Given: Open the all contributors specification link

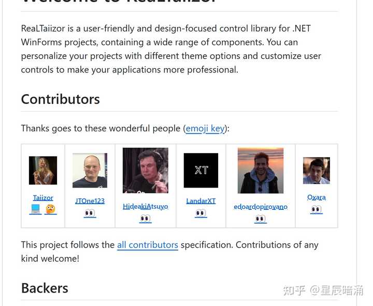Looking at the screenshot, I should coord(148,245).
